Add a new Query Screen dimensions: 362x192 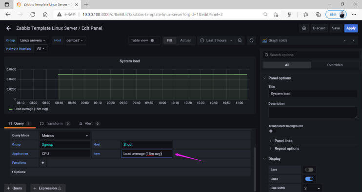[x=15, y=188]
